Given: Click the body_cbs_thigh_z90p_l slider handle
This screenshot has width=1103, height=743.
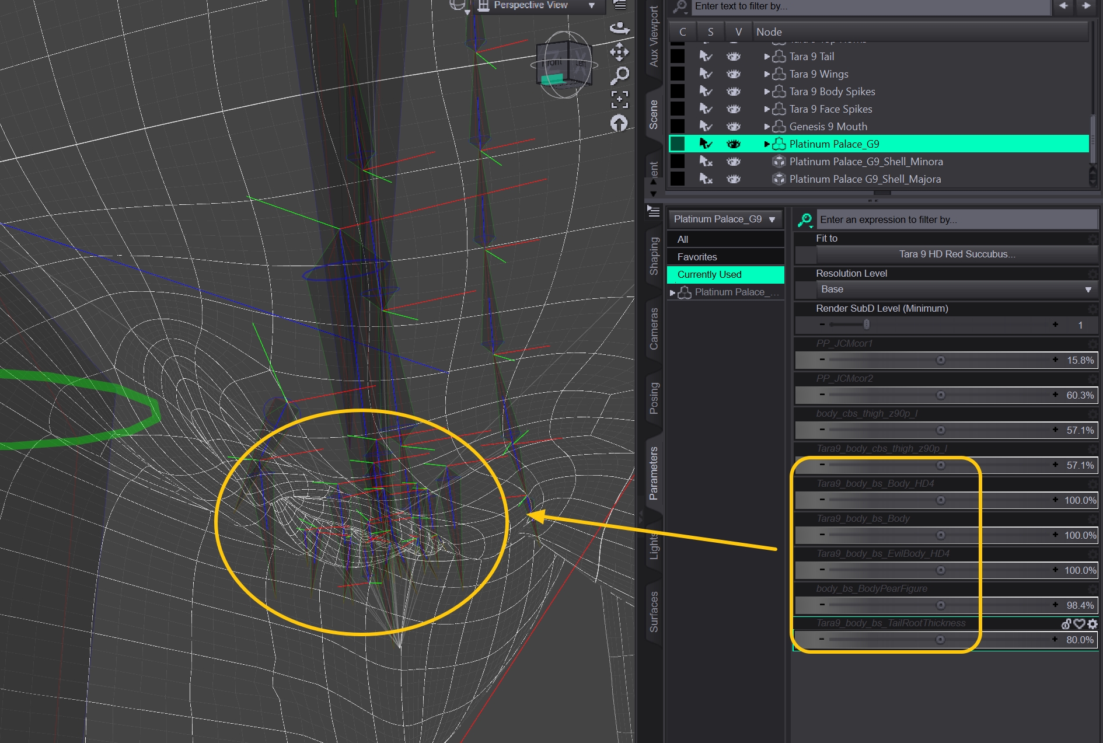Looking at the screenshot, I should [941, 430].
